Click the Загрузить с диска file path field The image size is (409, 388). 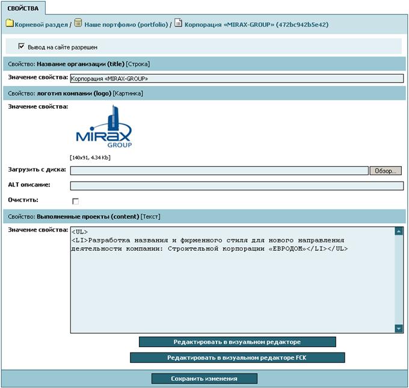coord(220,171)
